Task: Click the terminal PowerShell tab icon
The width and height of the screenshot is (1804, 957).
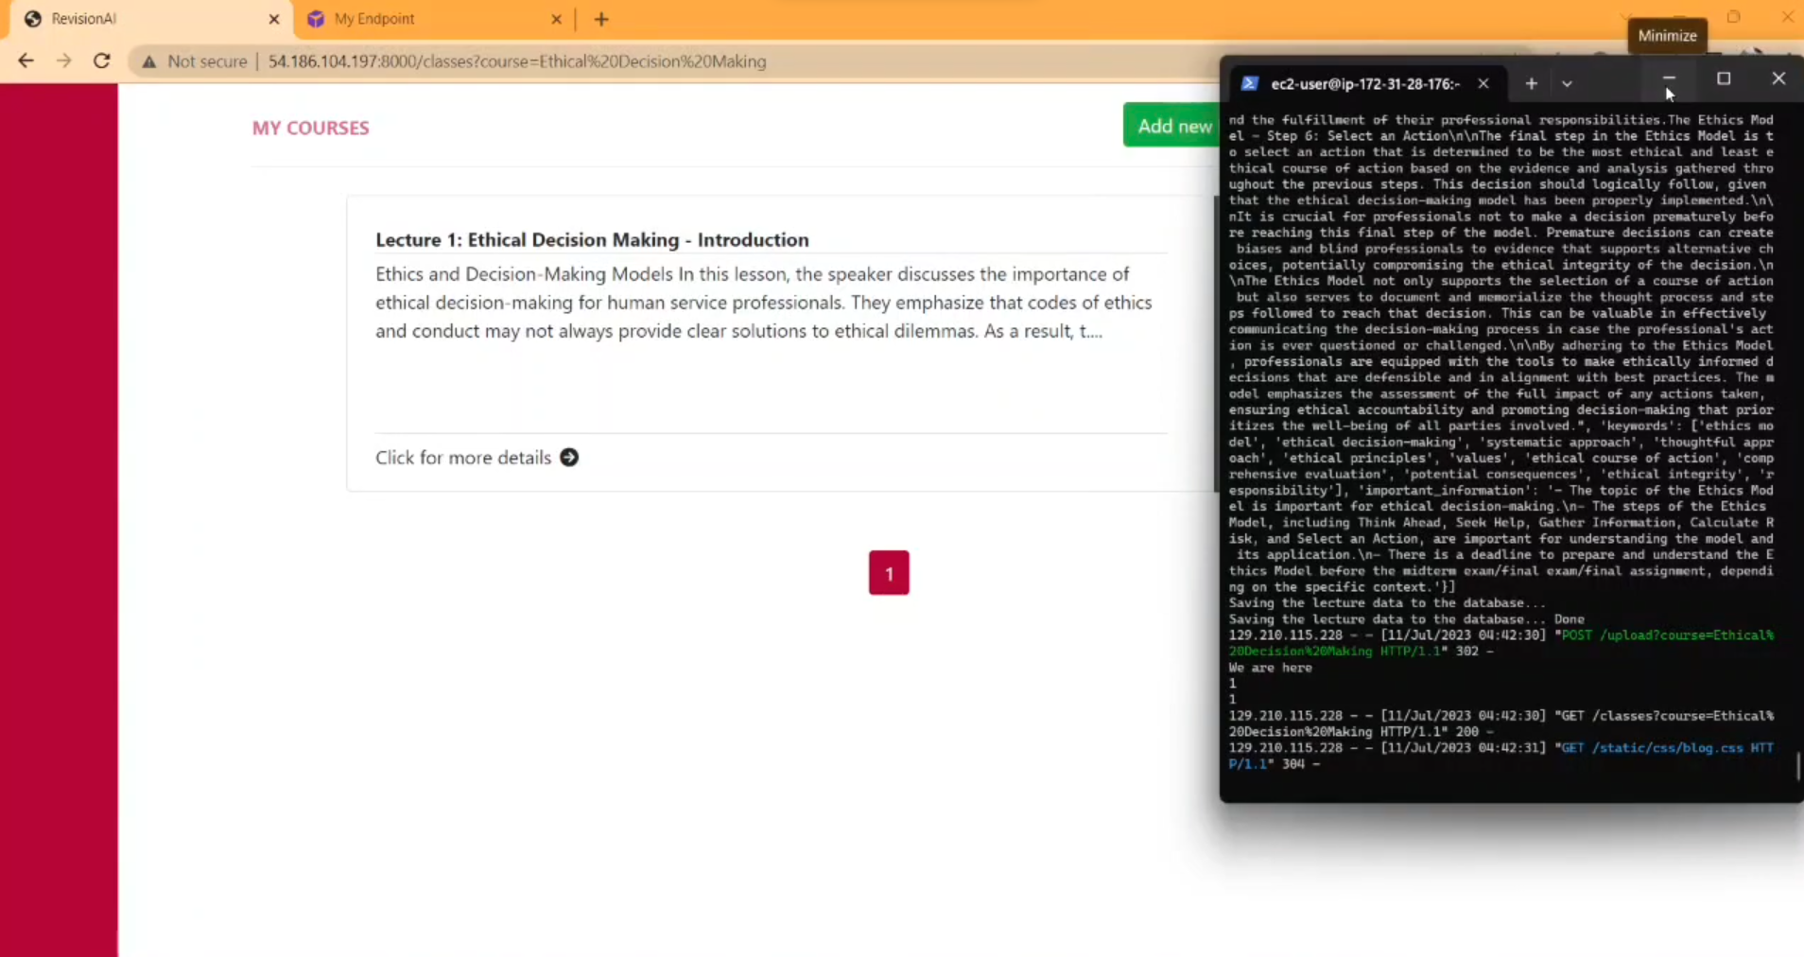Action: 1249,83
